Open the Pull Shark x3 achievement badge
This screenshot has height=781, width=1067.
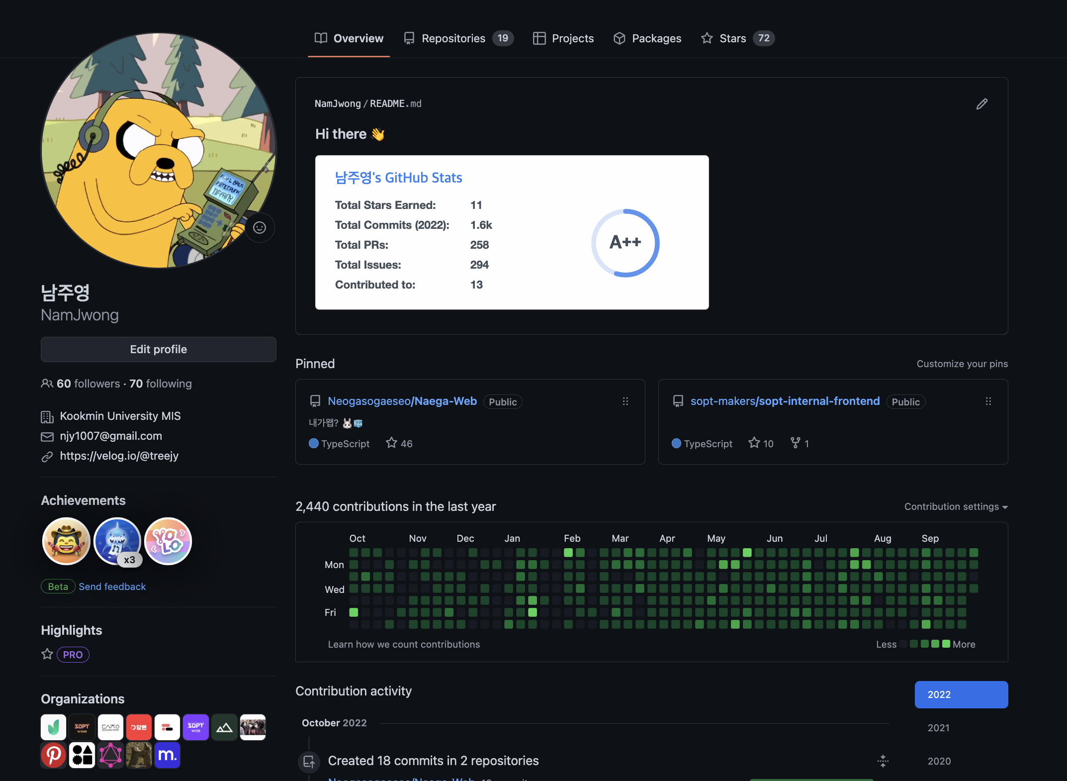click(117, 541)
